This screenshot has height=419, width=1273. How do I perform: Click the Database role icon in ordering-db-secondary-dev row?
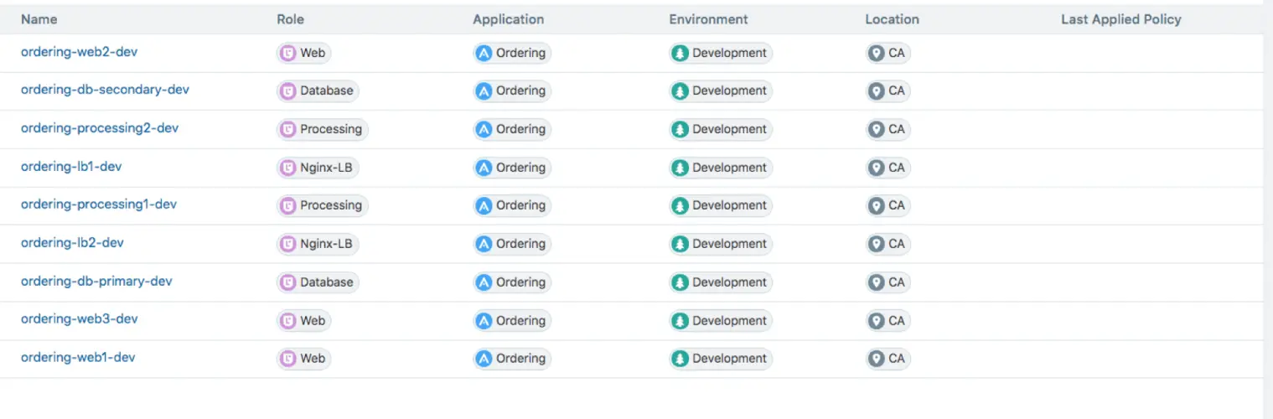click(x=288, y=91)
